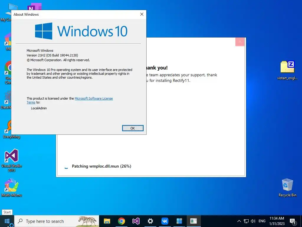Close the About Windows dialog
Image resolution: width=302 pixels, height=227 pixels.
tap(142, 14)
